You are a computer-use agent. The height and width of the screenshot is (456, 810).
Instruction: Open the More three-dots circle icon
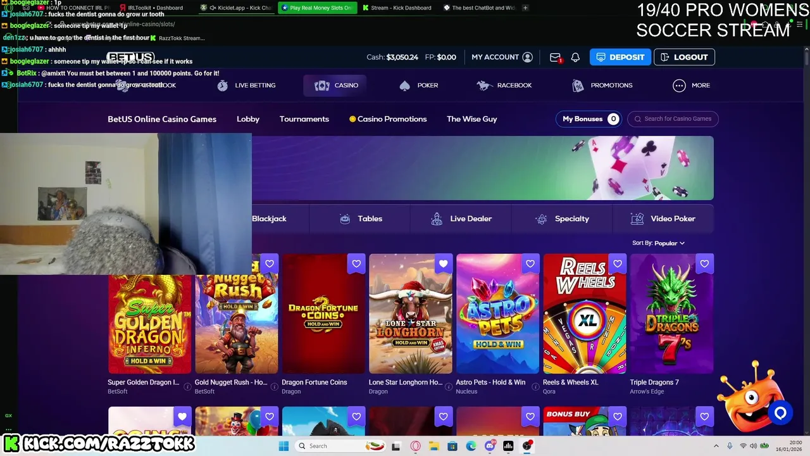[679, 85]
